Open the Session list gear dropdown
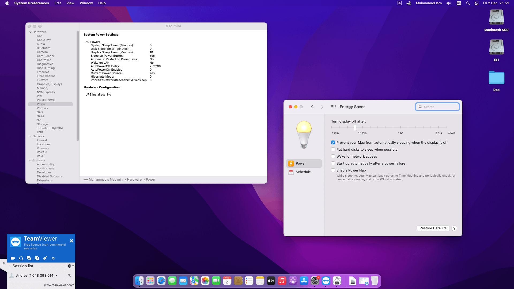514x289 pixels. (70, 266)
